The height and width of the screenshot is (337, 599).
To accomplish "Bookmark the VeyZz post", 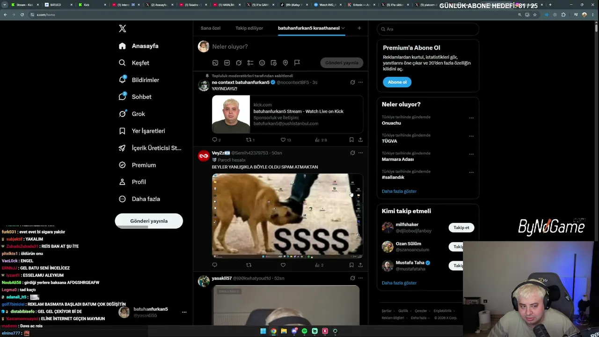I will [351, 265].
